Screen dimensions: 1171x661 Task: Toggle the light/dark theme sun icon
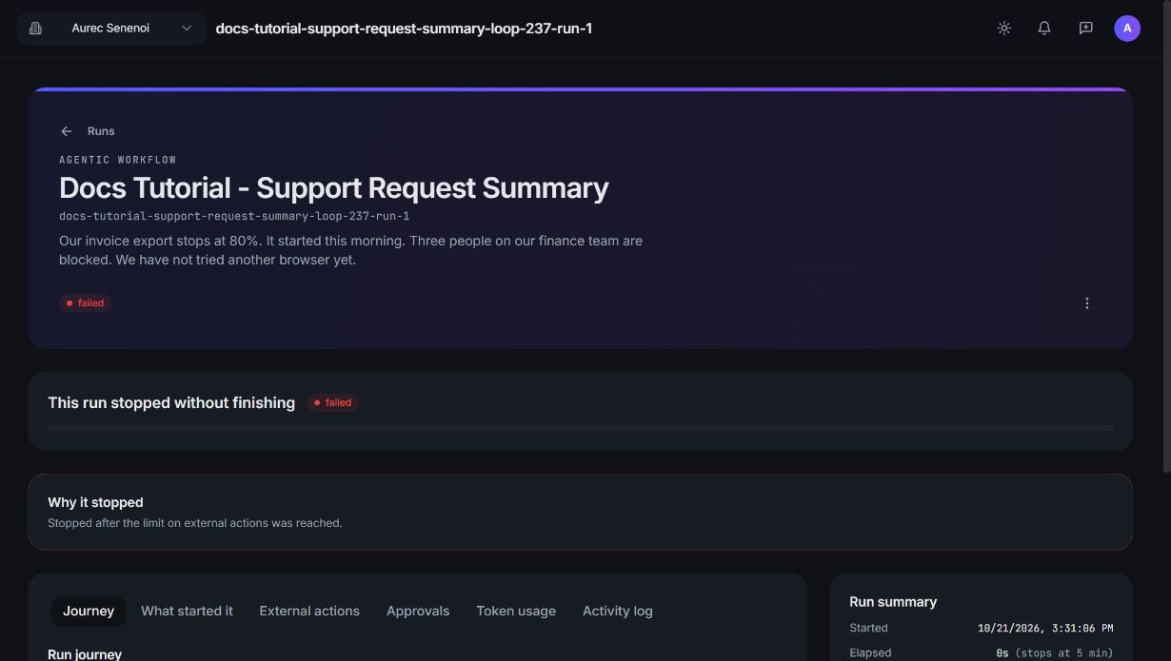point(1003,29)
